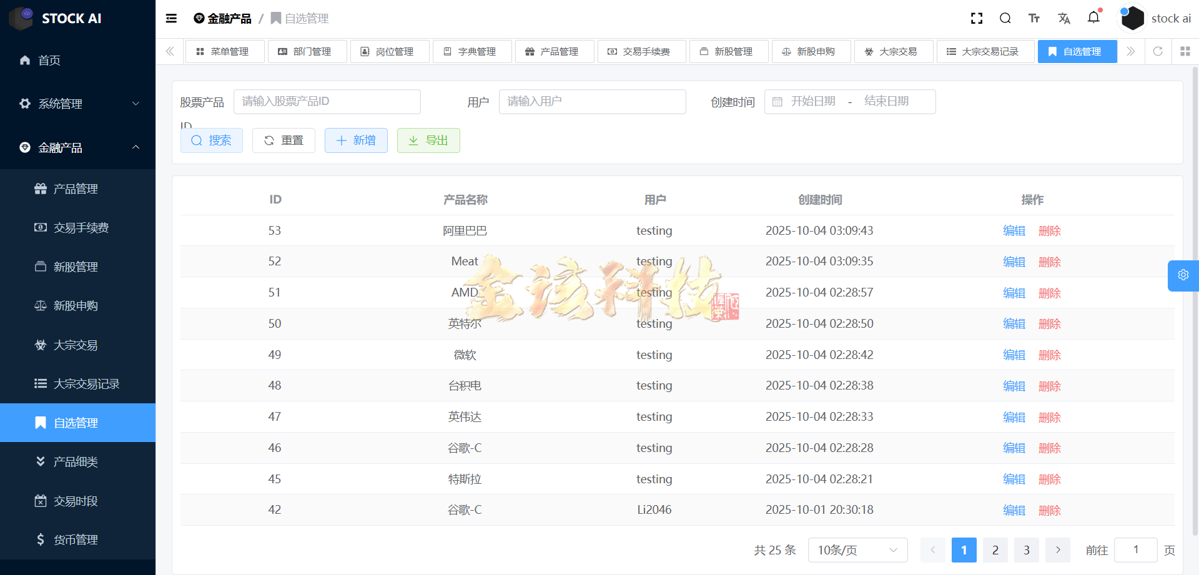Go to page 3 in pagination
The image size is (1199, 575).
pos(1026,550)
